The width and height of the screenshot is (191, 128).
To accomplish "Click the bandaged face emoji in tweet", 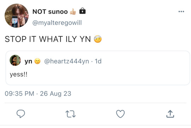I will [98, 39].
